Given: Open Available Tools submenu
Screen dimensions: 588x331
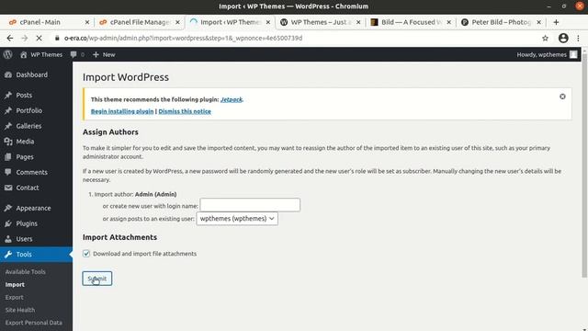Looking at the screenshot, I should [25, 272].
